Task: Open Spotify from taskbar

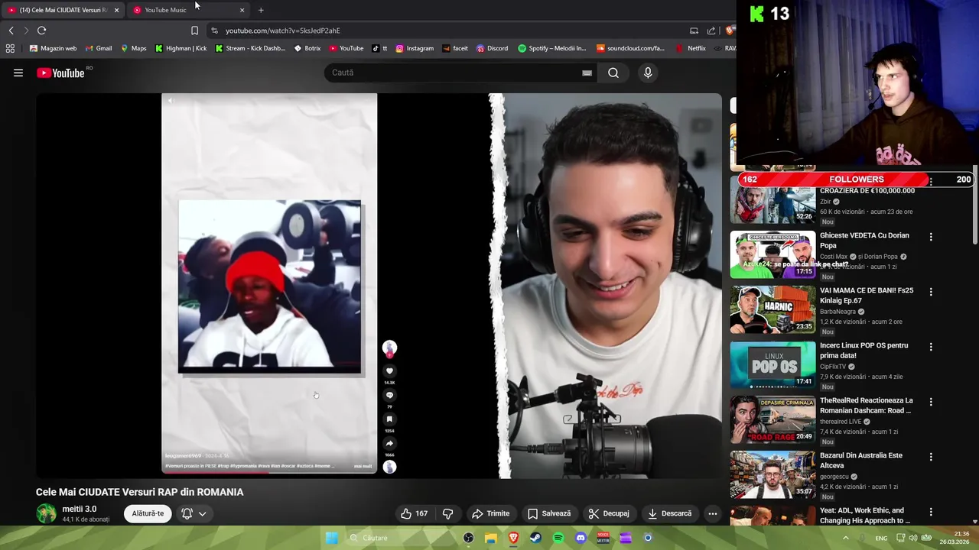Action: 558,538
